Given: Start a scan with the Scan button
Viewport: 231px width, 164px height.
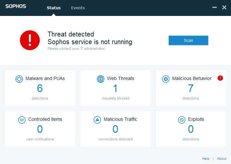Looking at the screenshot, I should coord(188,40).
